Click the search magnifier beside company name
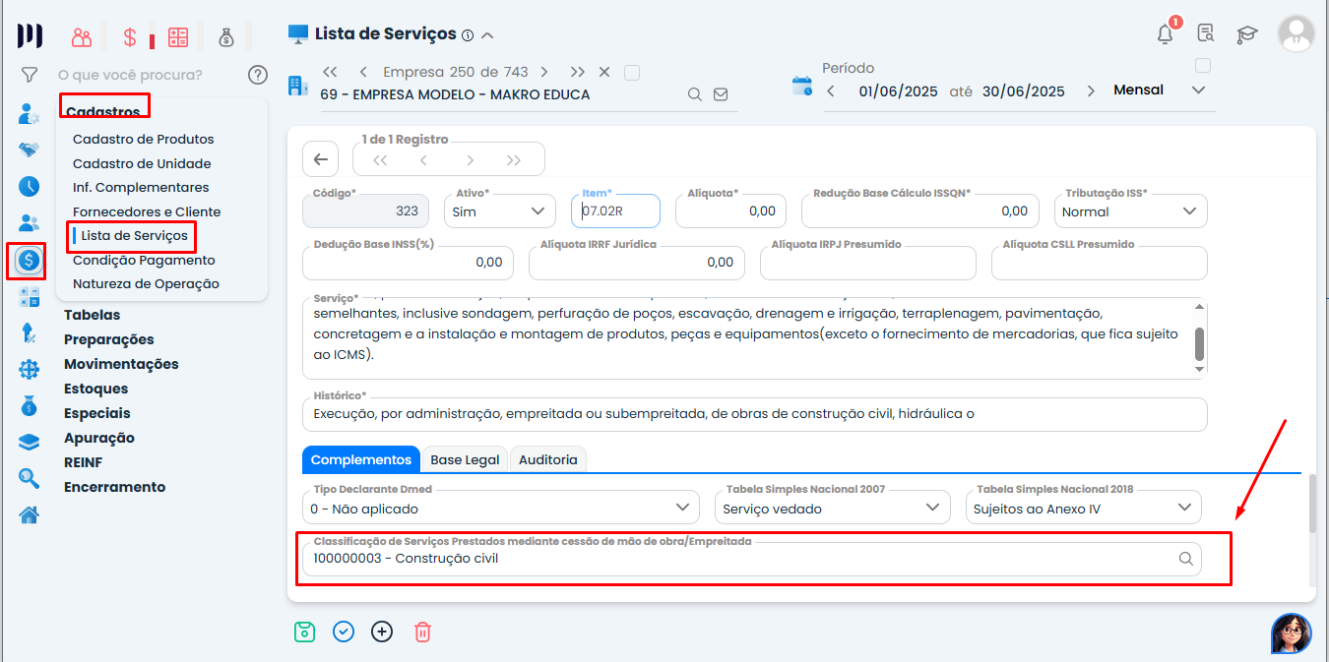Image resolution: width=1329 pixels, height=662 pixels. click(694, 94)
